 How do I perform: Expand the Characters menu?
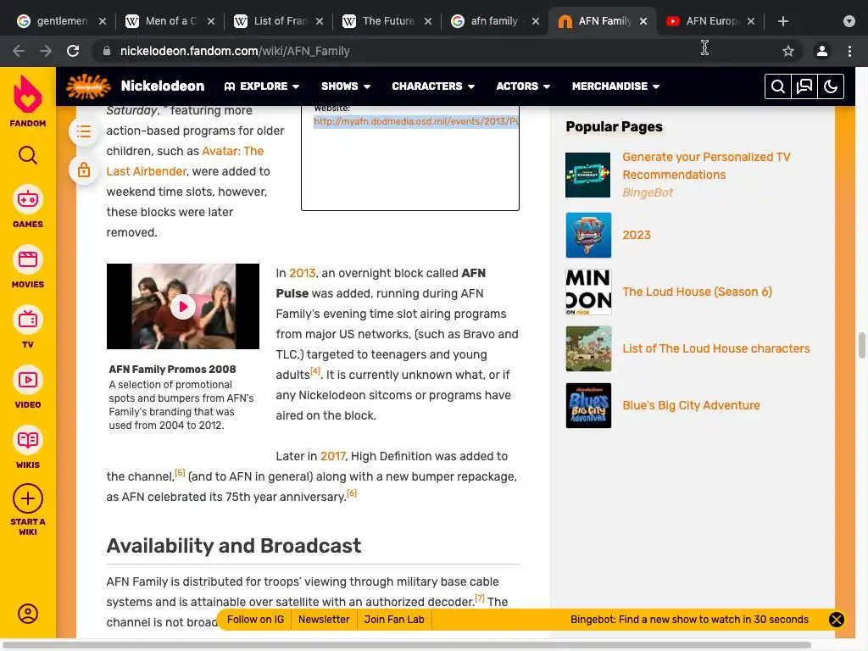coord(433,86)
